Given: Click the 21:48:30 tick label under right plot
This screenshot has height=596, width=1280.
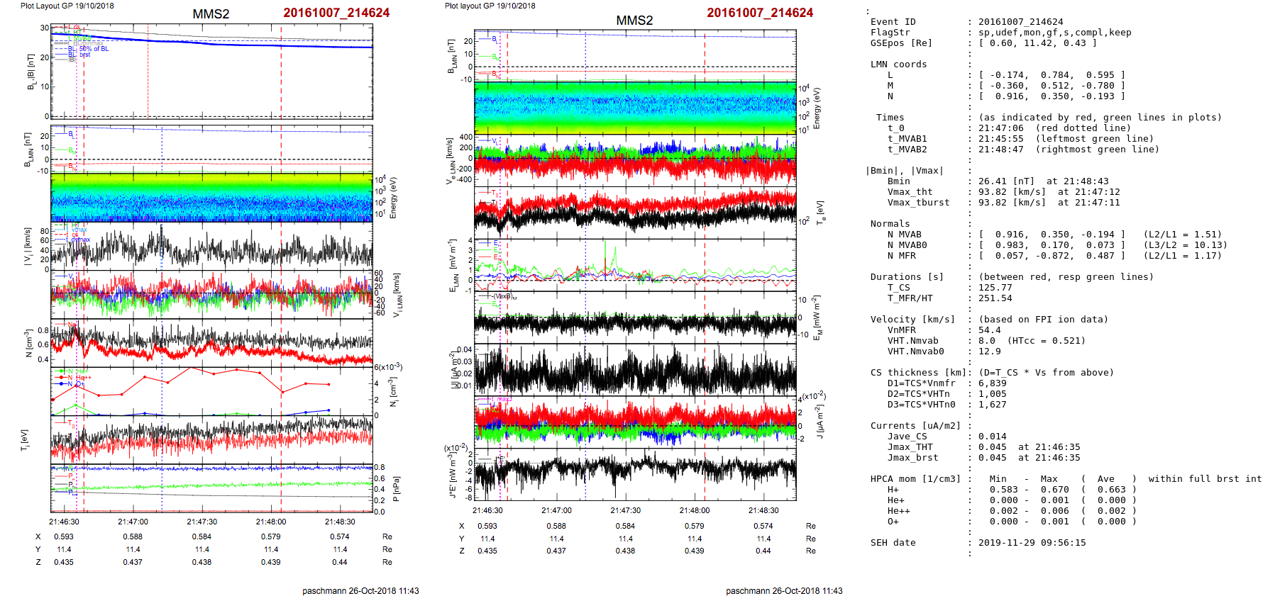Looking at the screenshot, I should tap(763, 510).
